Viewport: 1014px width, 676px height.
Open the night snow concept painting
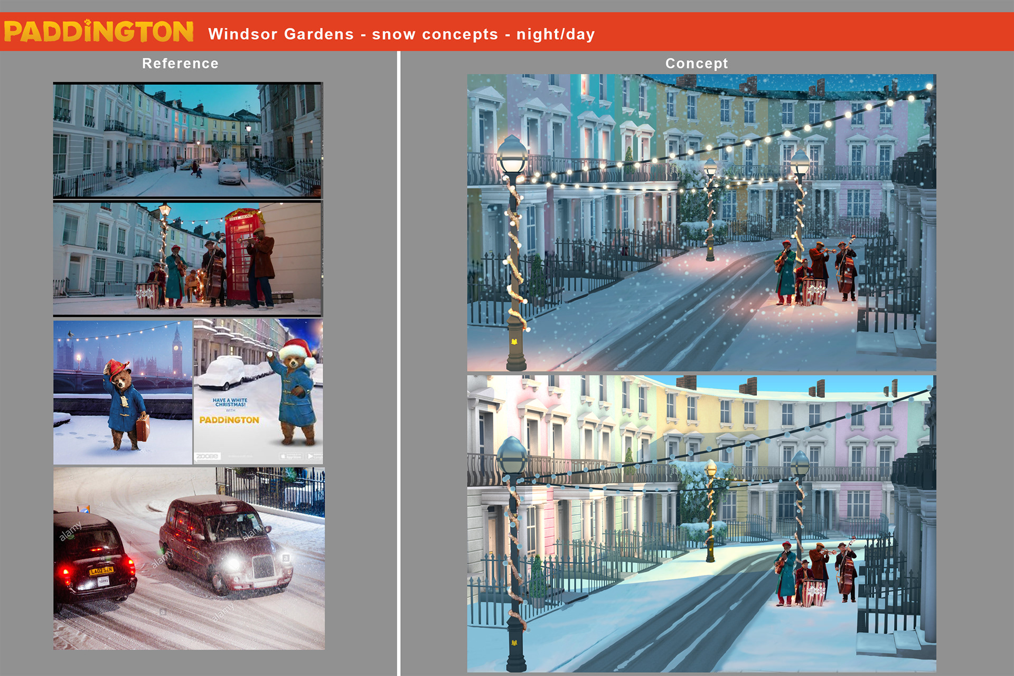701,222
